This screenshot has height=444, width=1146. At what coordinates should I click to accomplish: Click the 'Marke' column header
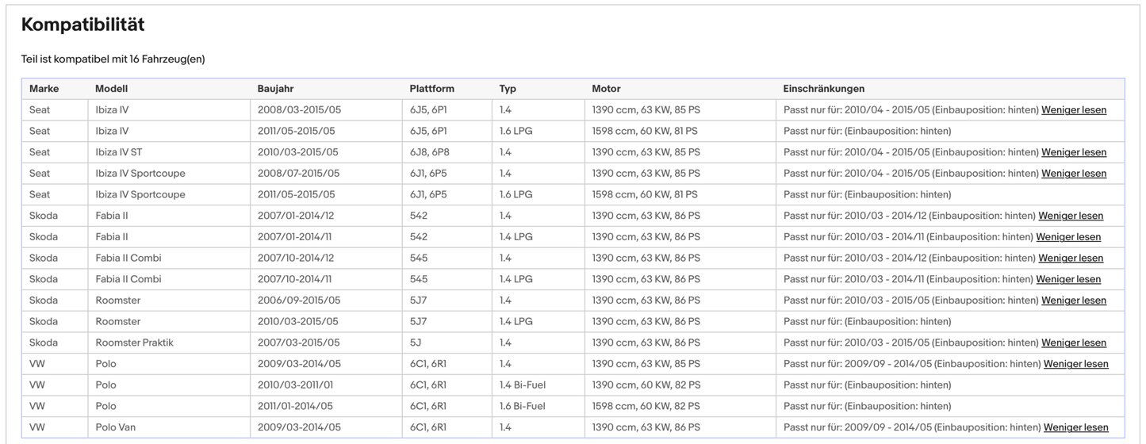click(x=44, y=89)
